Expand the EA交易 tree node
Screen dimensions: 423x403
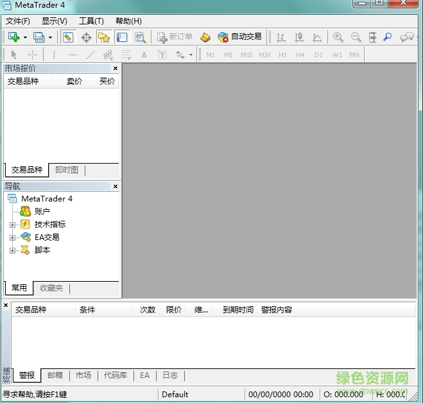pos(12,237)
